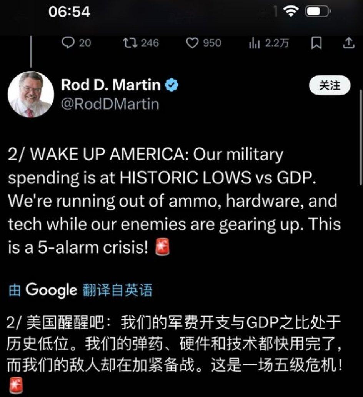Tap the 由 Google 翻译自英语 translation link
Viewport: 363px width, 397px height.
point(80,290)
